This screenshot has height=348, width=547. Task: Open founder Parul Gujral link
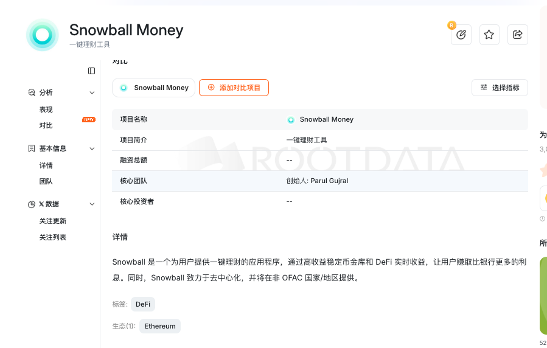(329, 181)
